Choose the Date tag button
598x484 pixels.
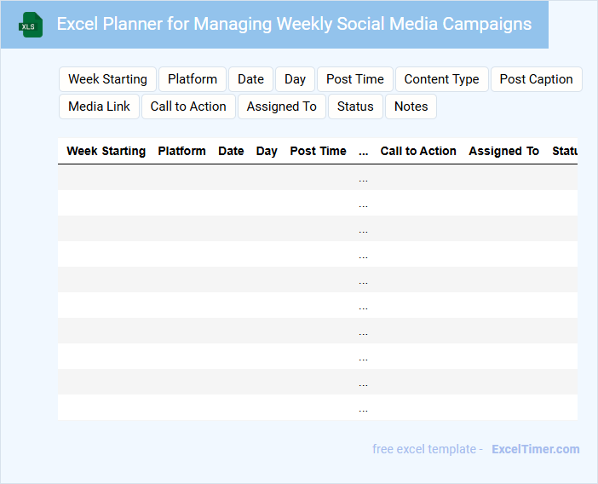(x=250, y=79)
